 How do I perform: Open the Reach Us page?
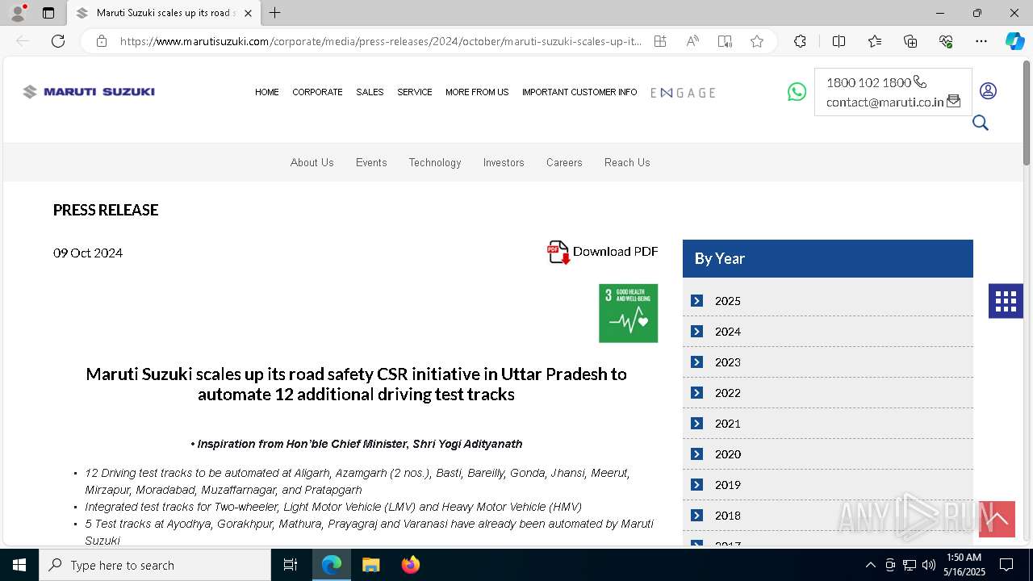coord(627,162)
